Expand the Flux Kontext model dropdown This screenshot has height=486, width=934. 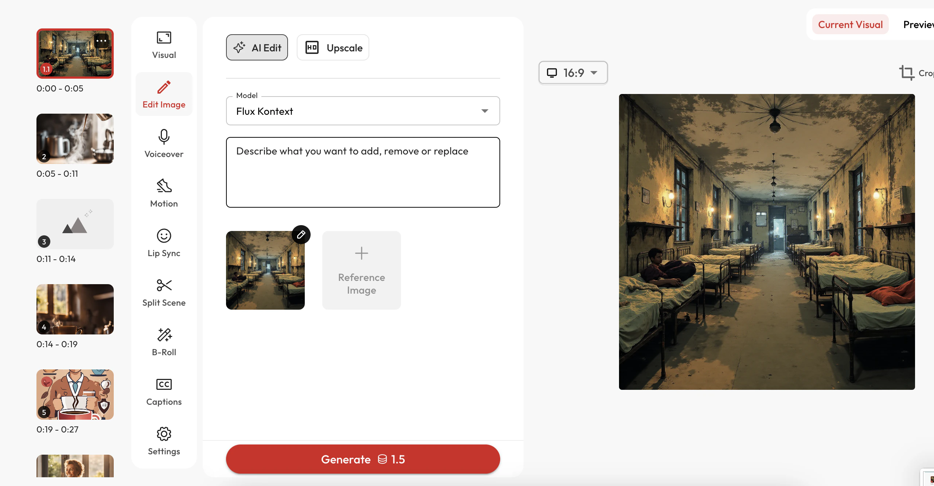tap(362, 111)
